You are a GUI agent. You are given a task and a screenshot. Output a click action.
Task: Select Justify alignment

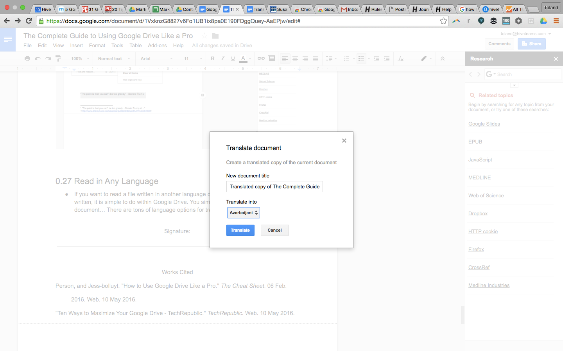316,58
